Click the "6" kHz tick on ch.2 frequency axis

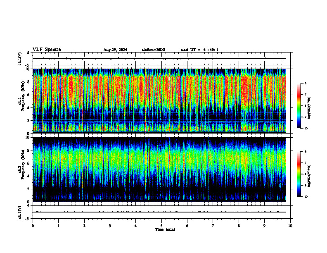28,163
